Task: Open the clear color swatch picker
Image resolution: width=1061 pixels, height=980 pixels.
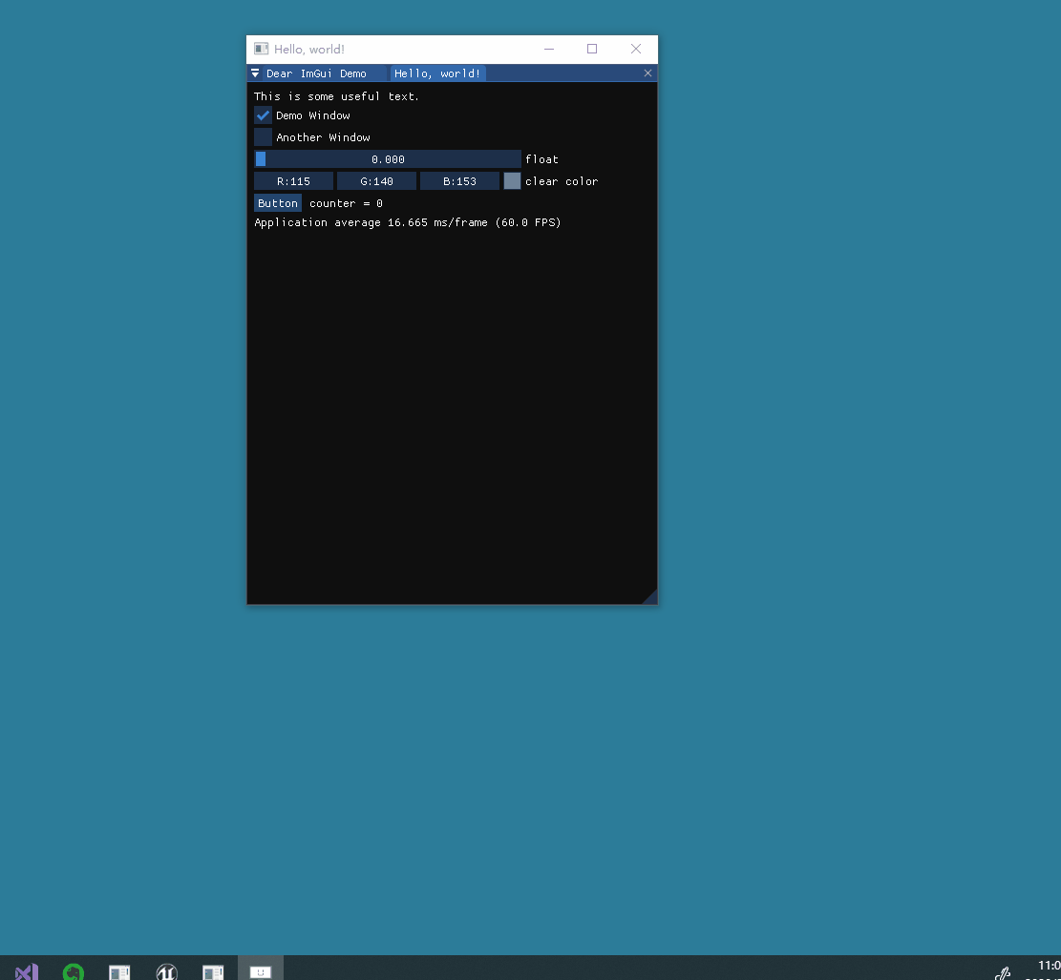Action: (512, 181)
